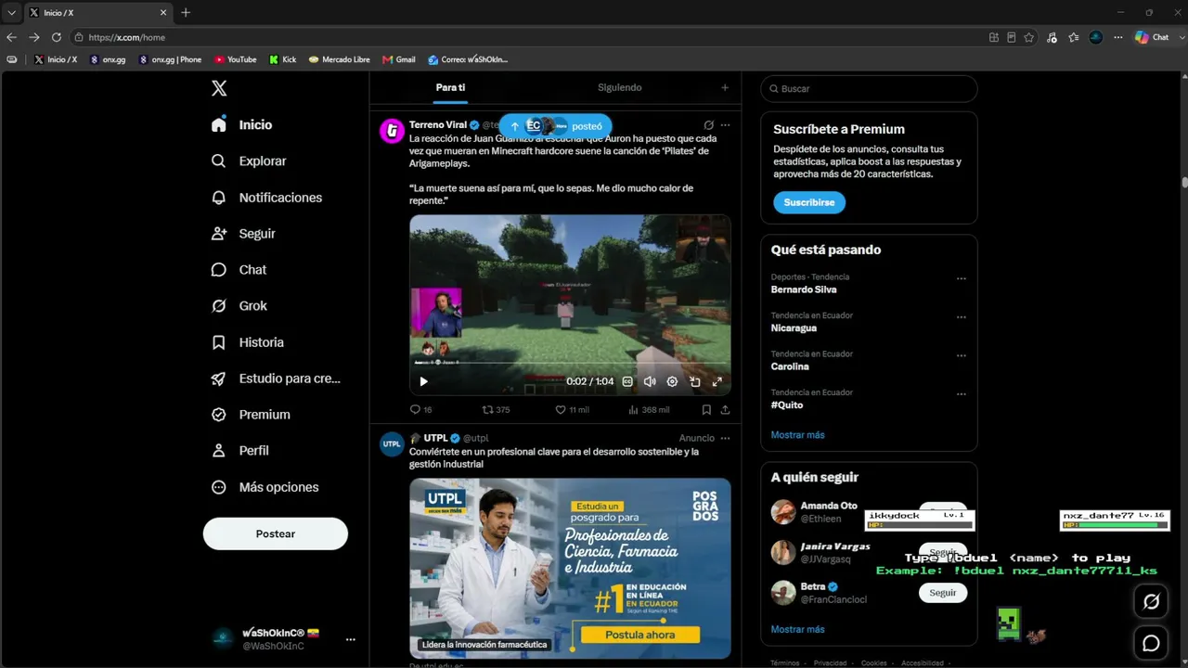Image resolution: width=1188 pixels, height=668 pixels.
Task: Open Premium from the left sidebar
Action: 251,415
